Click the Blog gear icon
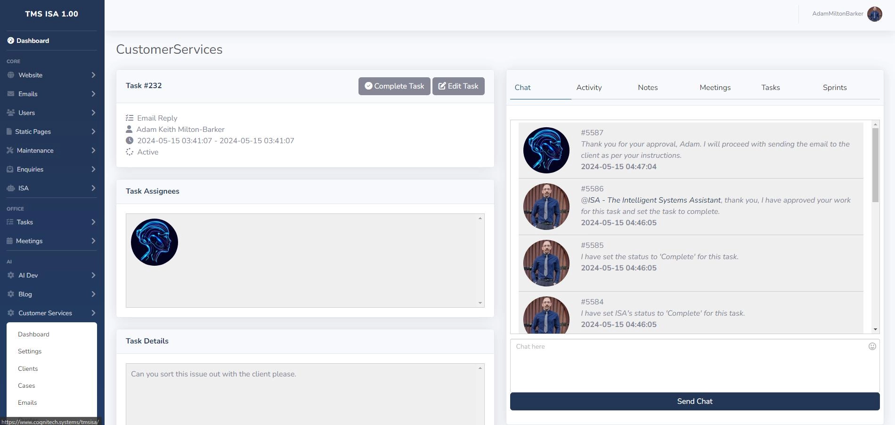 [x=11, y=294]
